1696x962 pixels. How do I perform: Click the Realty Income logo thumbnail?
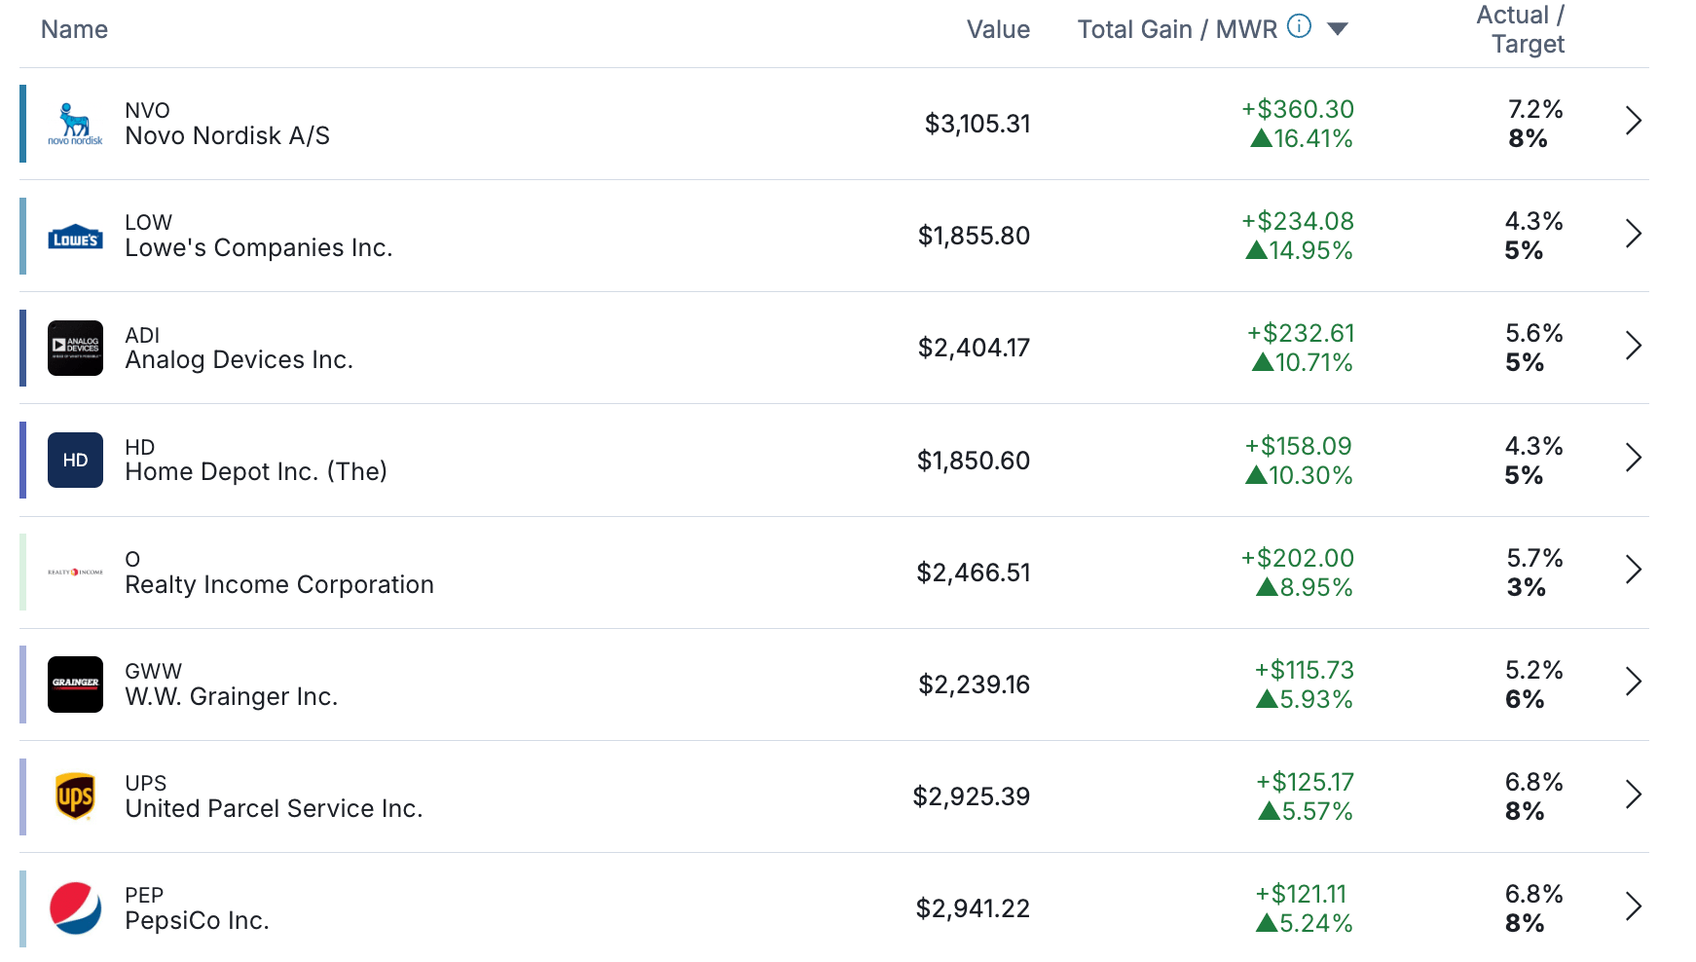[x=75, y=573]
